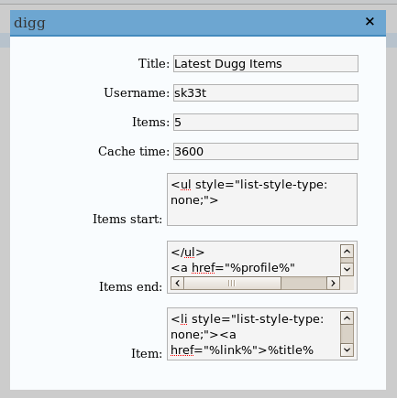Click the Cache time label
The width and height of the screenshot is (397, 398).
pyautogui.click(x=134, y=151)
